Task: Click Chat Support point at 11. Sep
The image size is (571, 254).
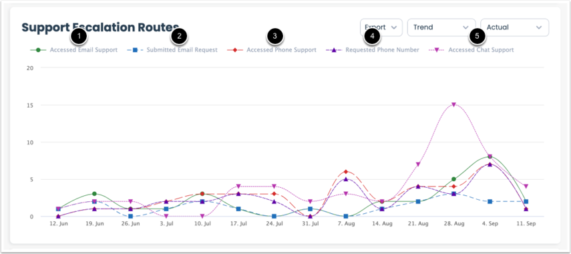Action: click(x=526, y=186)
